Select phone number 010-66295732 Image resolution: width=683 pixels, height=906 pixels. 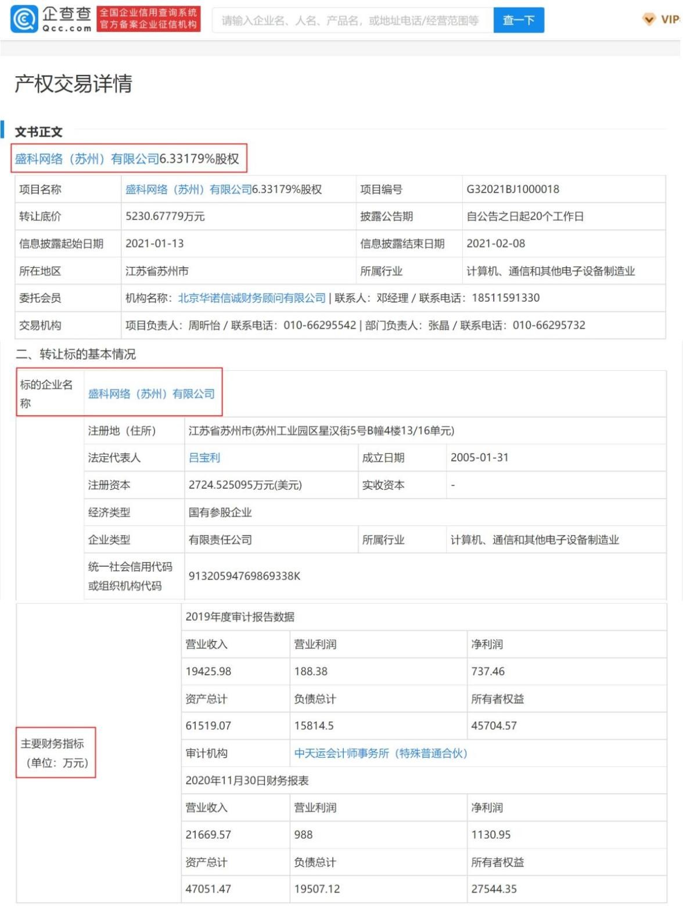click(549, 325)
